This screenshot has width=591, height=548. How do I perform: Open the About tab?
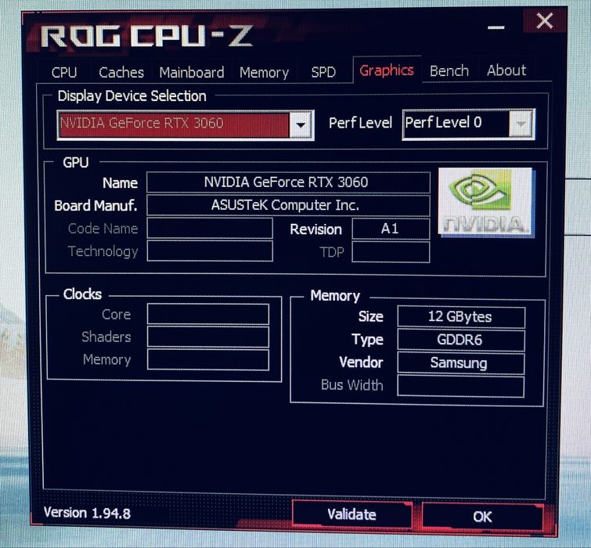coord(506,70)
